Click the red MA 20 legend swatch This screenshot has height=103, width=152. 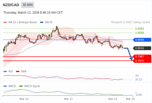tap(5, 22)
